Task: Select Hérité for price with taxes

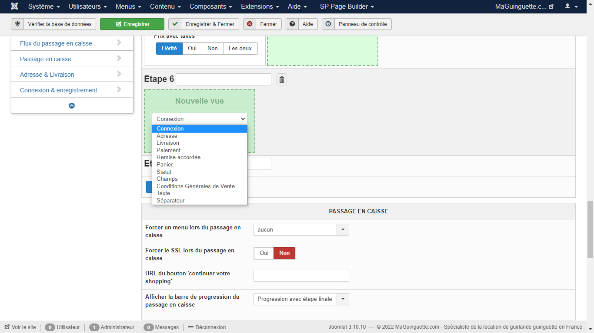Action: [169, 49]
